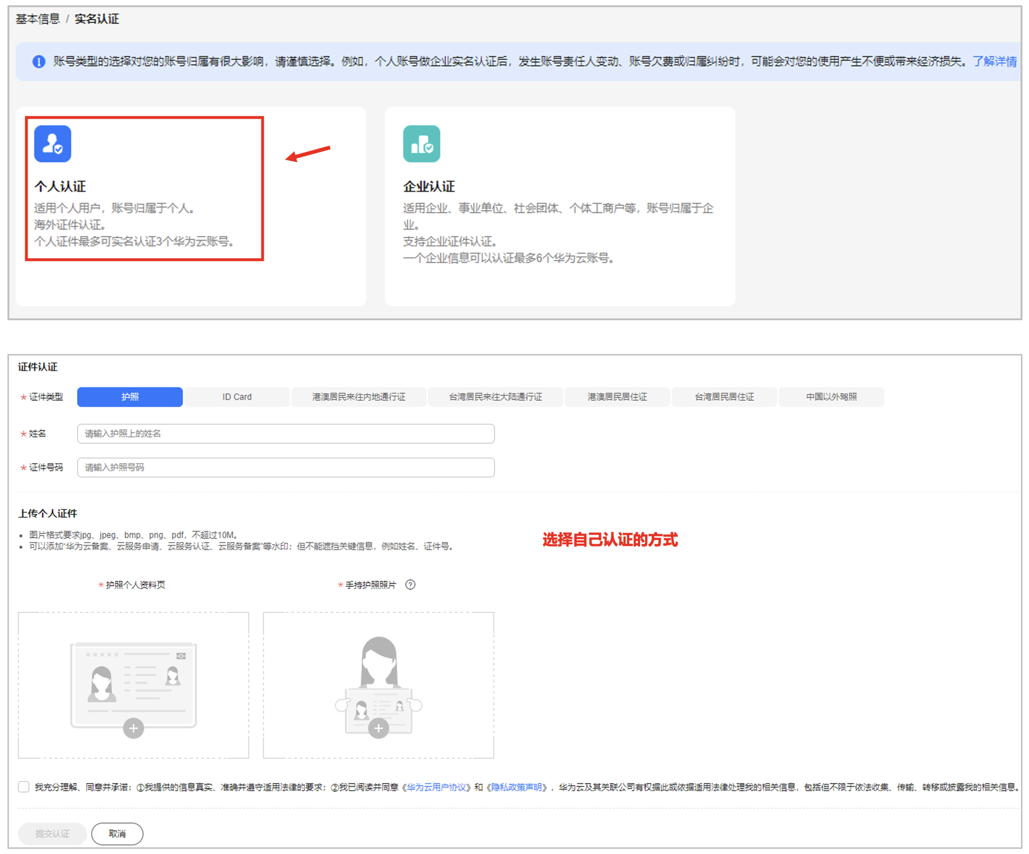Image resolution: width=1029 pixels, height=854 pixels.
Task: Click the 姓名 name input field
Action: [286, 433]
